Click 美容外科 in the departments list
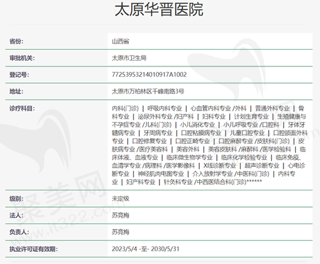Image resolution: width=320 pixels, height=264 pixels. point(188,149)
